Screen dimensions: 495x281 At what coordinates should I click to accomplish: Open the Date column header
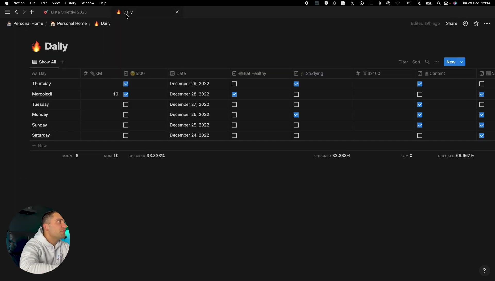[198, 73]
